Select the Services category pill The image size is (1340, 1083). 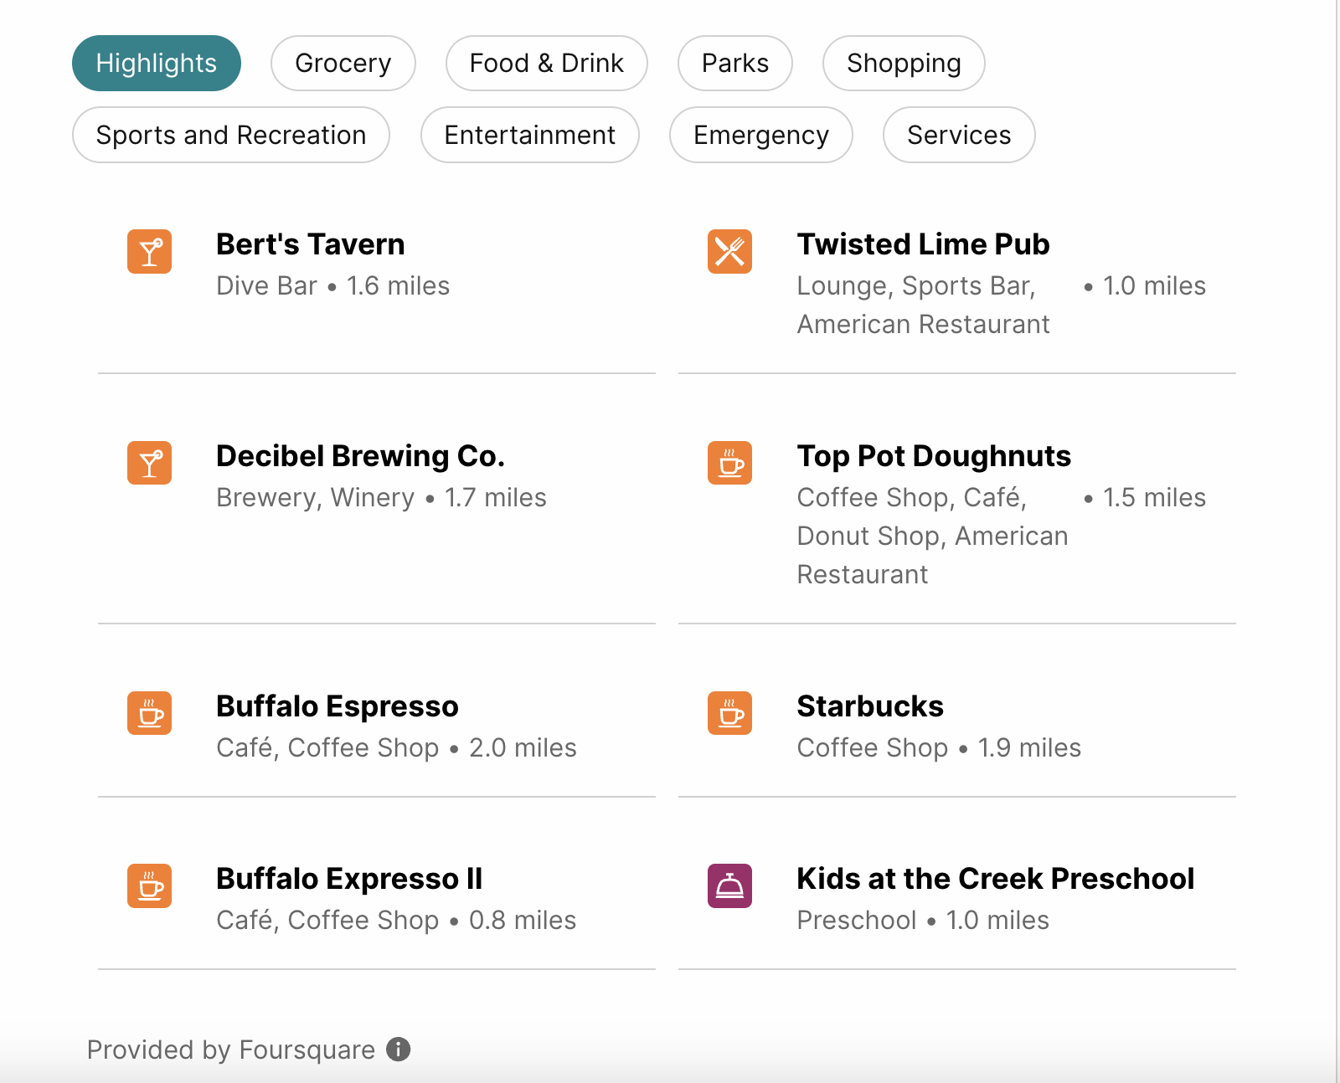point(959,135)
